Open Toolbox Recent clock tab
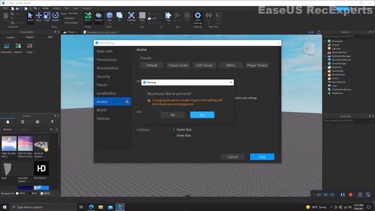This screenshot has height=211, width=375. point(37,122)
